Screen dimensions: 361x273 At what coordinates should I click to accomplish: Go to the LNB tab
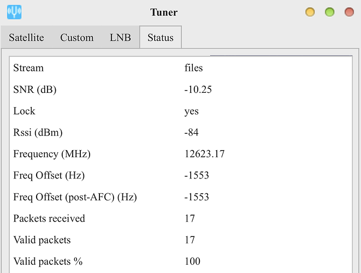120,38
